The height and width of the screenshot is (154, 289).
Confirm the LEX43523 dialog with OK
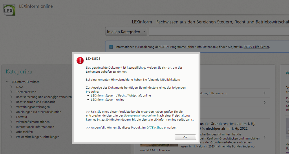(185, 137)
